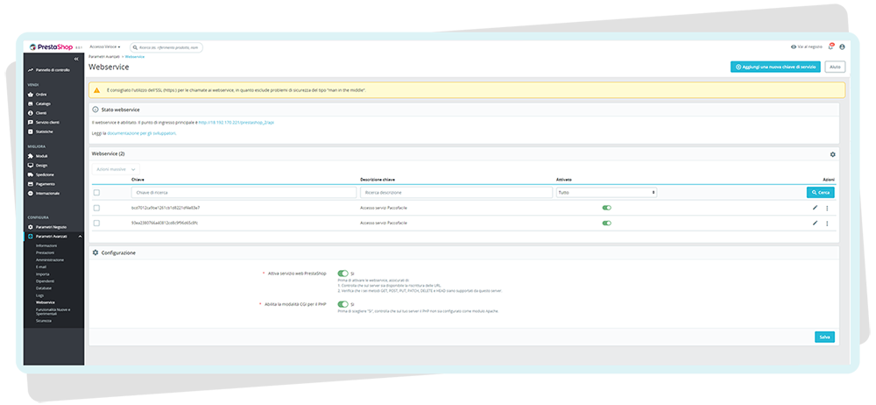This screenshot has width=876, height=405.
Task: Open more actions menu for key 93ea2380
Action: (x=827, y=224)
